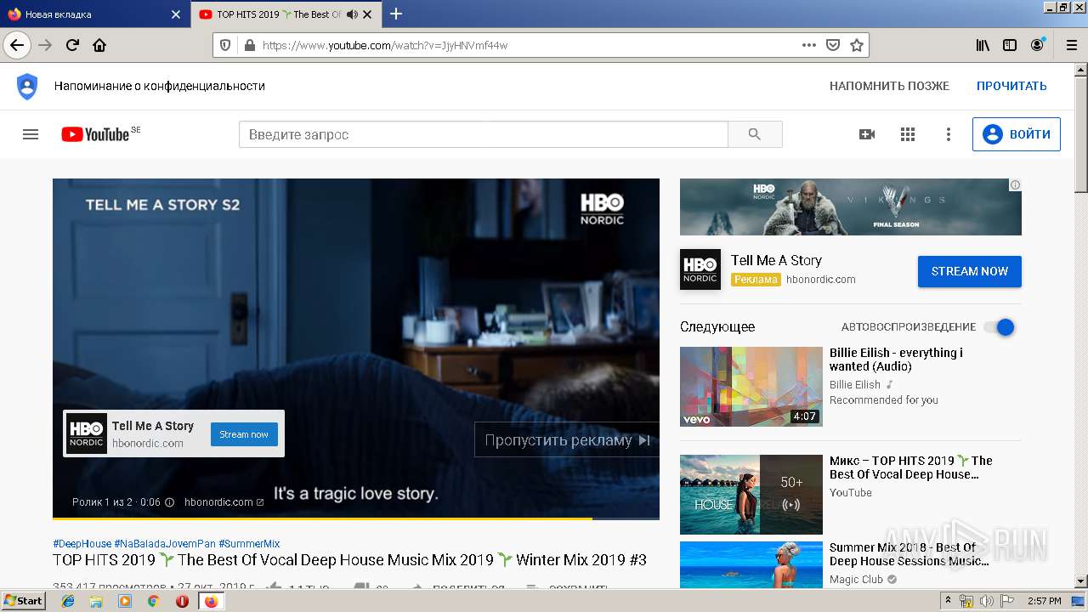The height and width of the screenshot is (612, 1088).
Task: Open page actions three-dot menu in address bar
Action: tap(809, 45)
